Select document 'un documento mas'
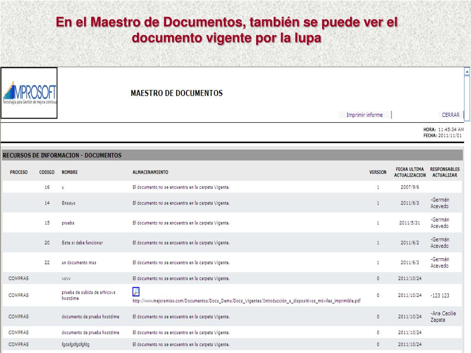Screen dimensions: 471x353 pyautogui.click(x=79, y=262)
